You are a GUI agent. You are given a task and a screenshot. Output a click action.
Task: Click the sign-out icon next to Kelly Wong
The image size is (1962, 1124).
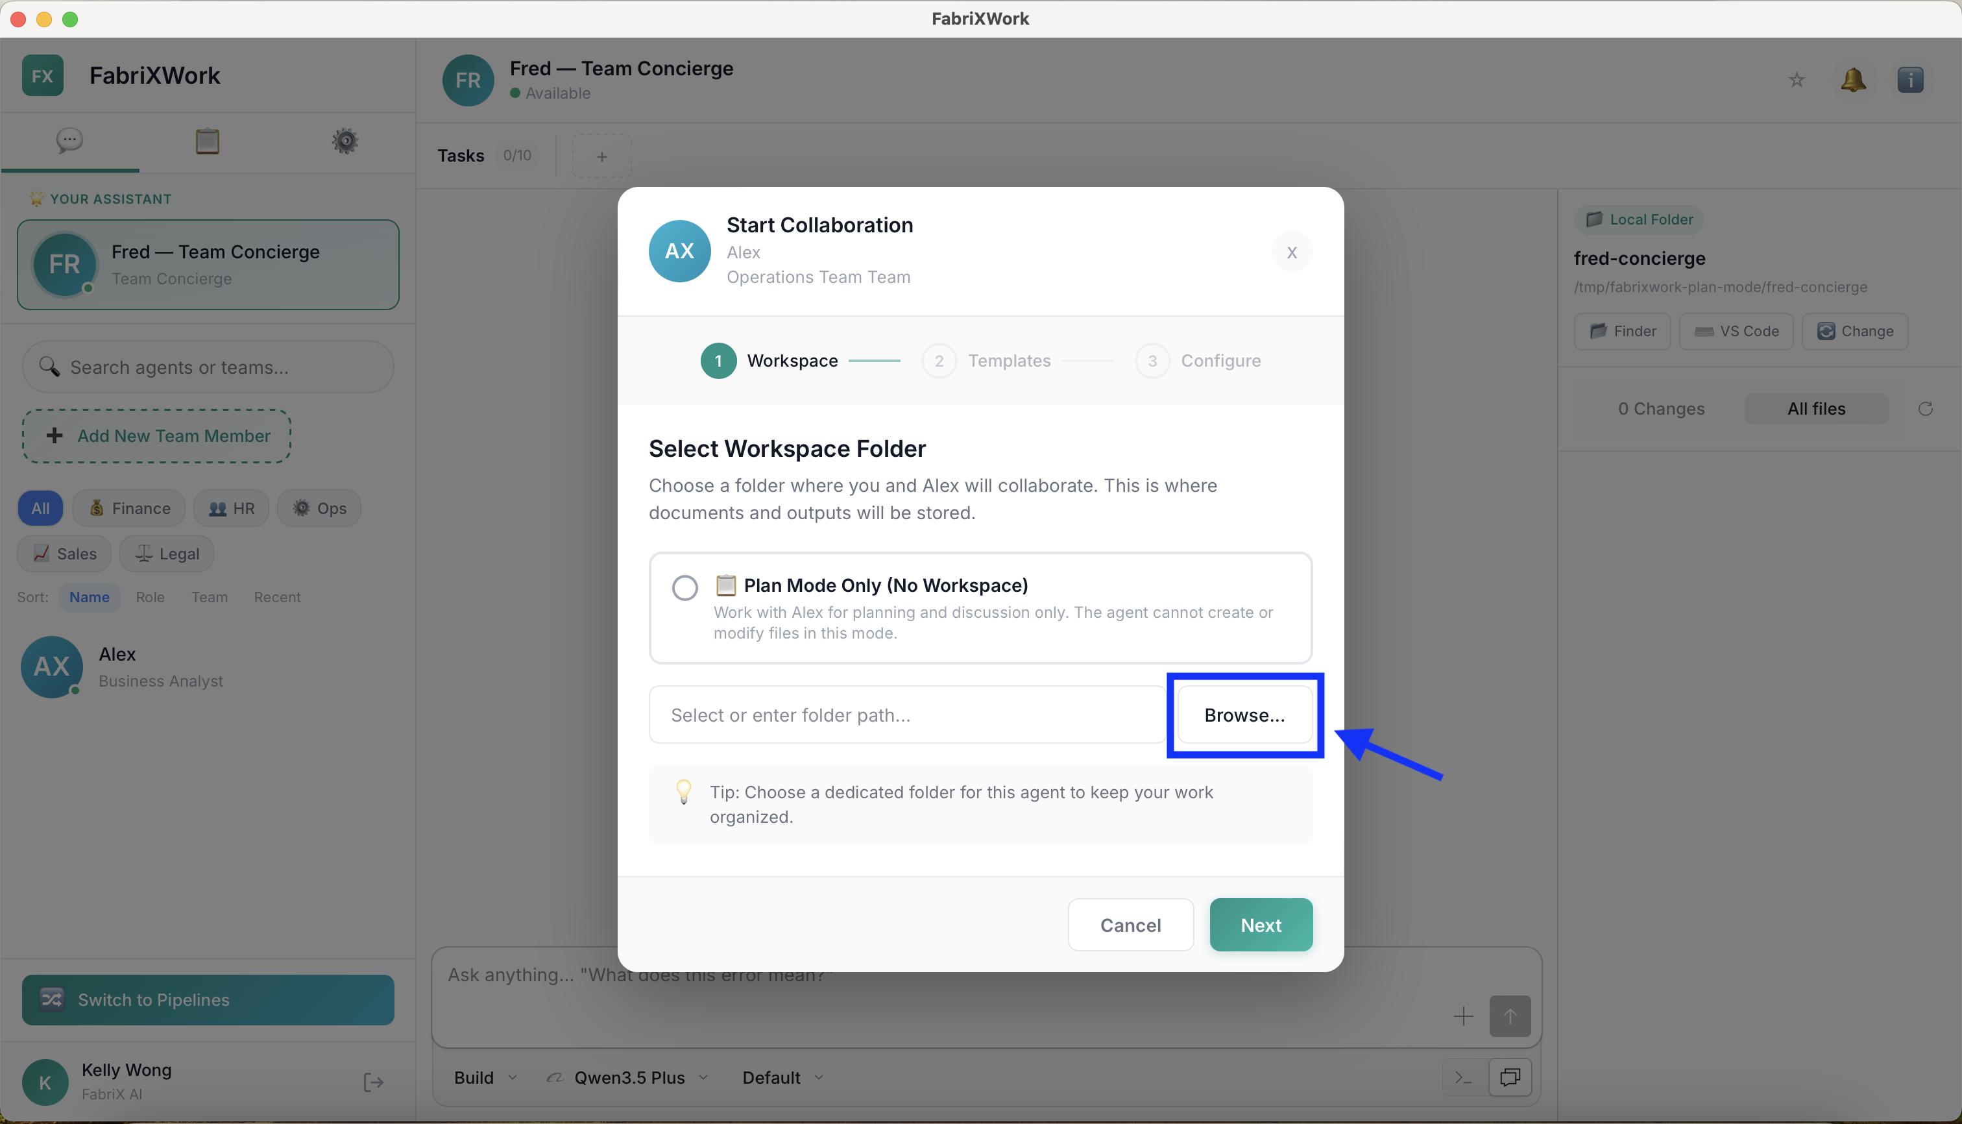coord(374,1082)
